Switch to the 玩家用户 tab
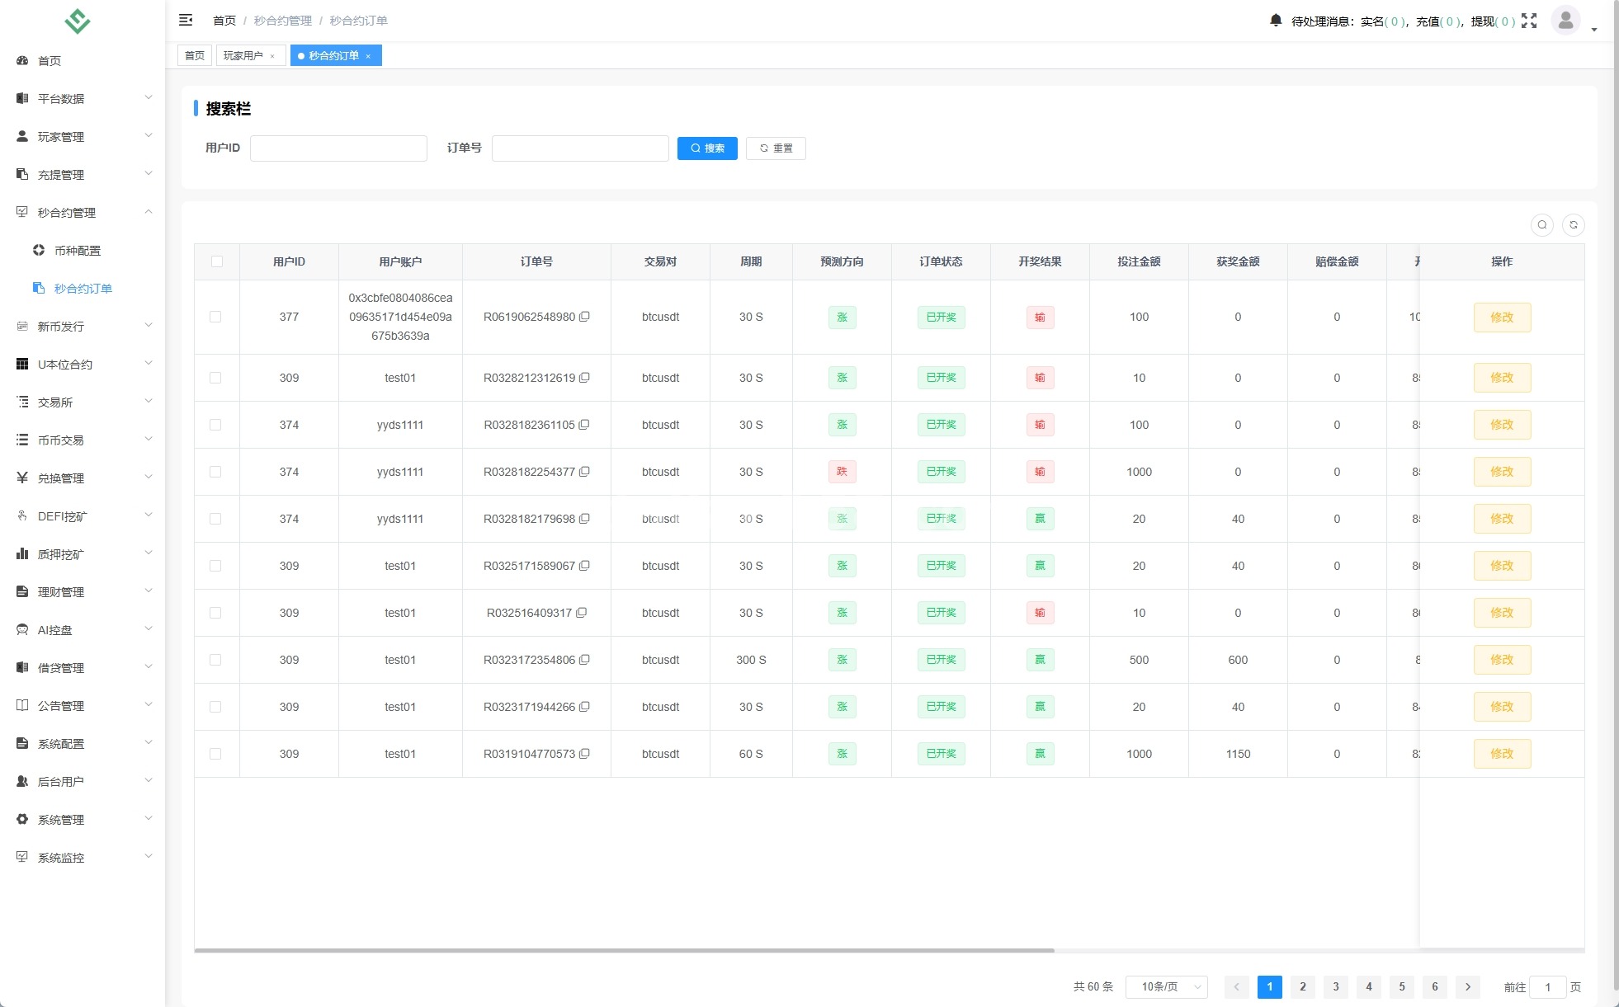The height and width of the screenshot is (1007, 1619). coord(245,55)
